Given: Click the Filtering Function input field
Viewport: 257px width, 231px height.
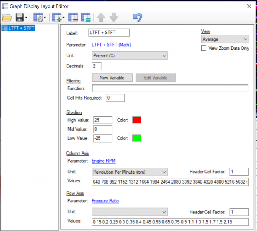Looking at the screenshot, I should coord(170,88).
